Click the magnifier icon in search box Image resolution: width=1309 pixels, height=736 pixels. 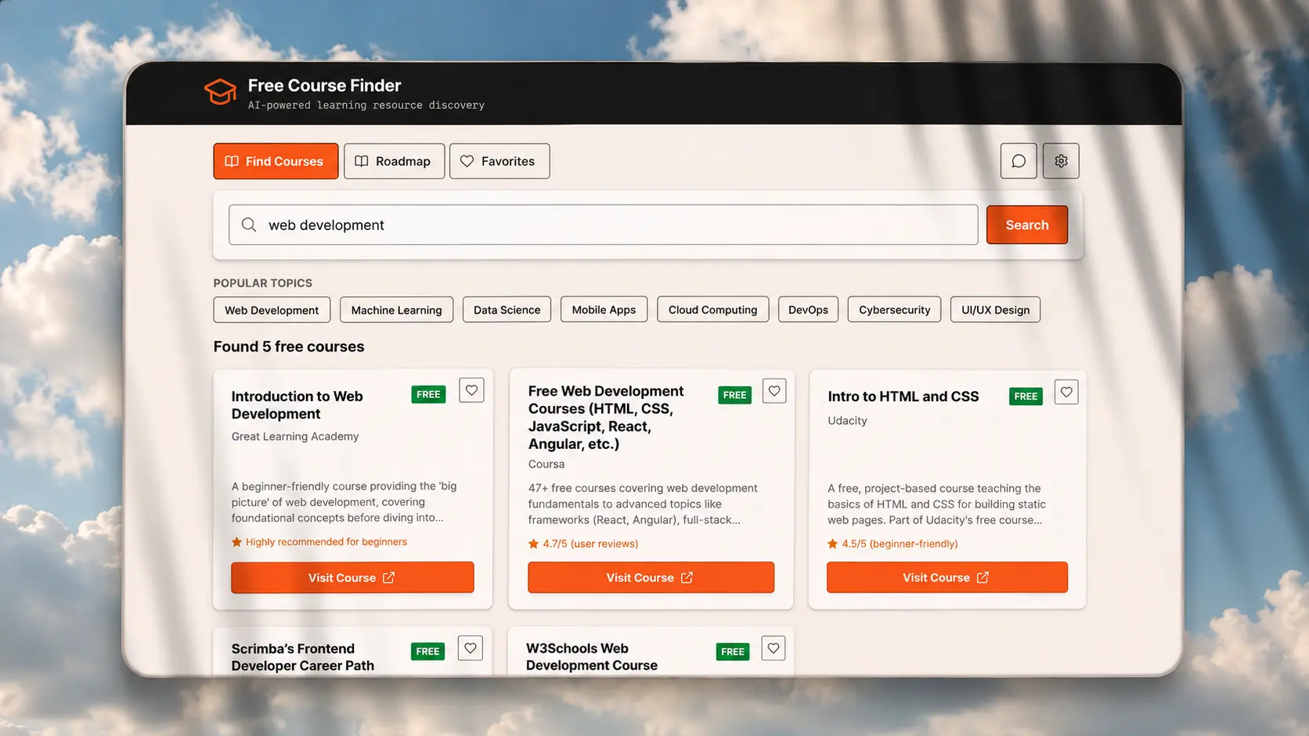pyautogui.click(x=249, y=225)
